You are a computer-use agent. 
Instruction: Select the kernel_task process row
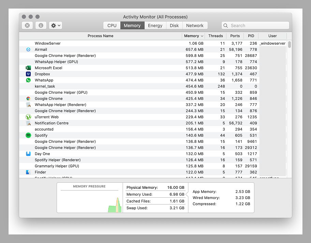(102, 86)
